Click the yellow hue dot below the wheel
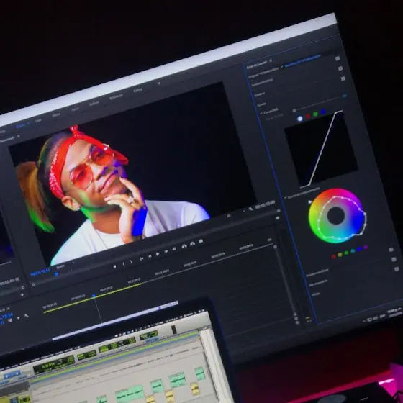Viewport: 403px width, 403px height. pos(340,255)
